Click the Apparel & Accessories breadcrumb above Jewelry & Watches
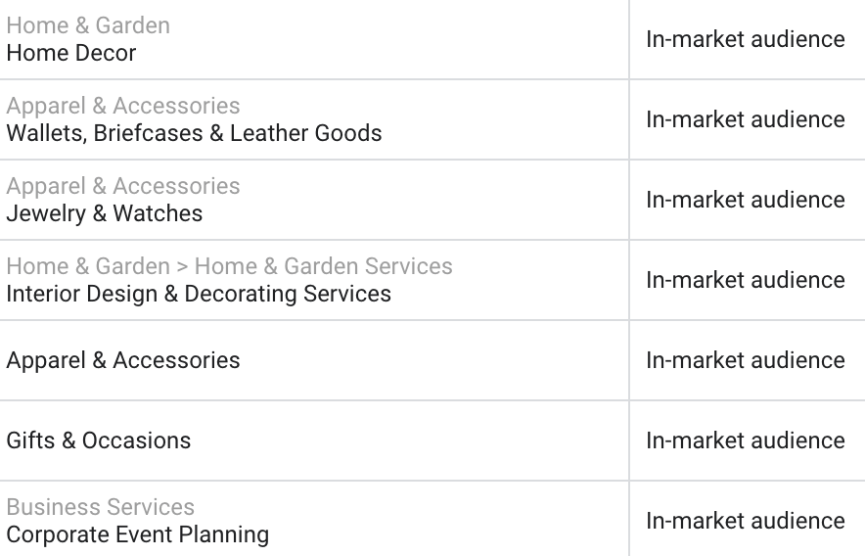The height and width of the screenshot is (556, 865). click(x=123, y=186)
